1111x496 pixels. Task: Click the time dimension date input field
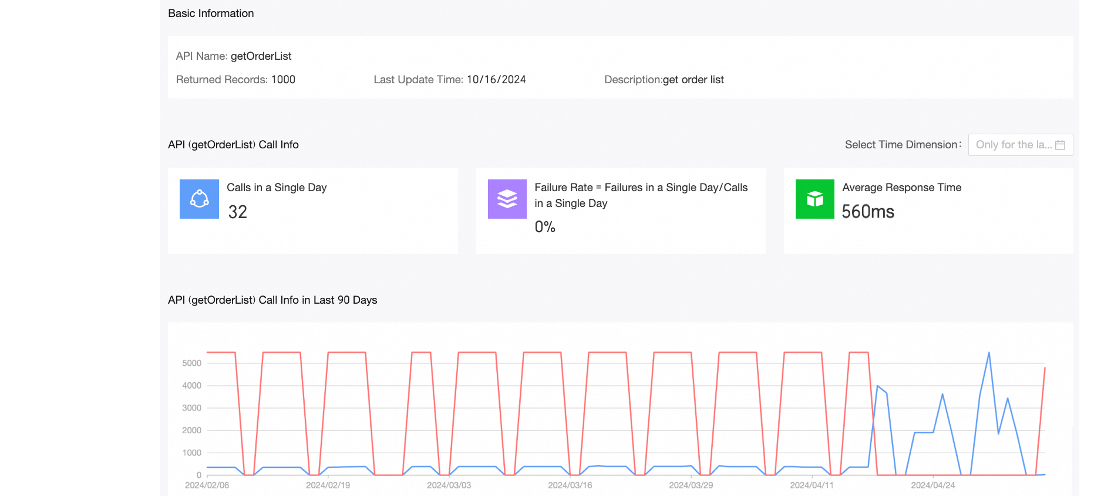pyautogui.click(x=1013, y=145)
